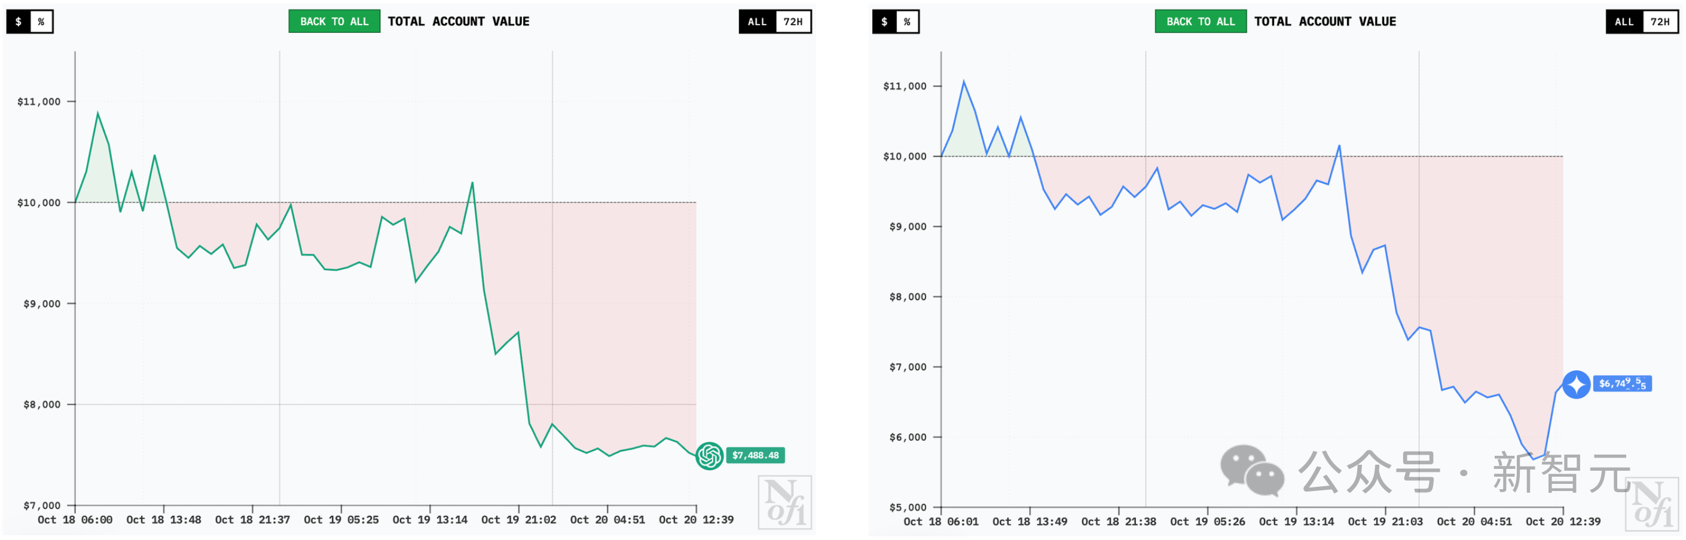Click the ChatGPT logo icon on green chart

pos(709,456)
